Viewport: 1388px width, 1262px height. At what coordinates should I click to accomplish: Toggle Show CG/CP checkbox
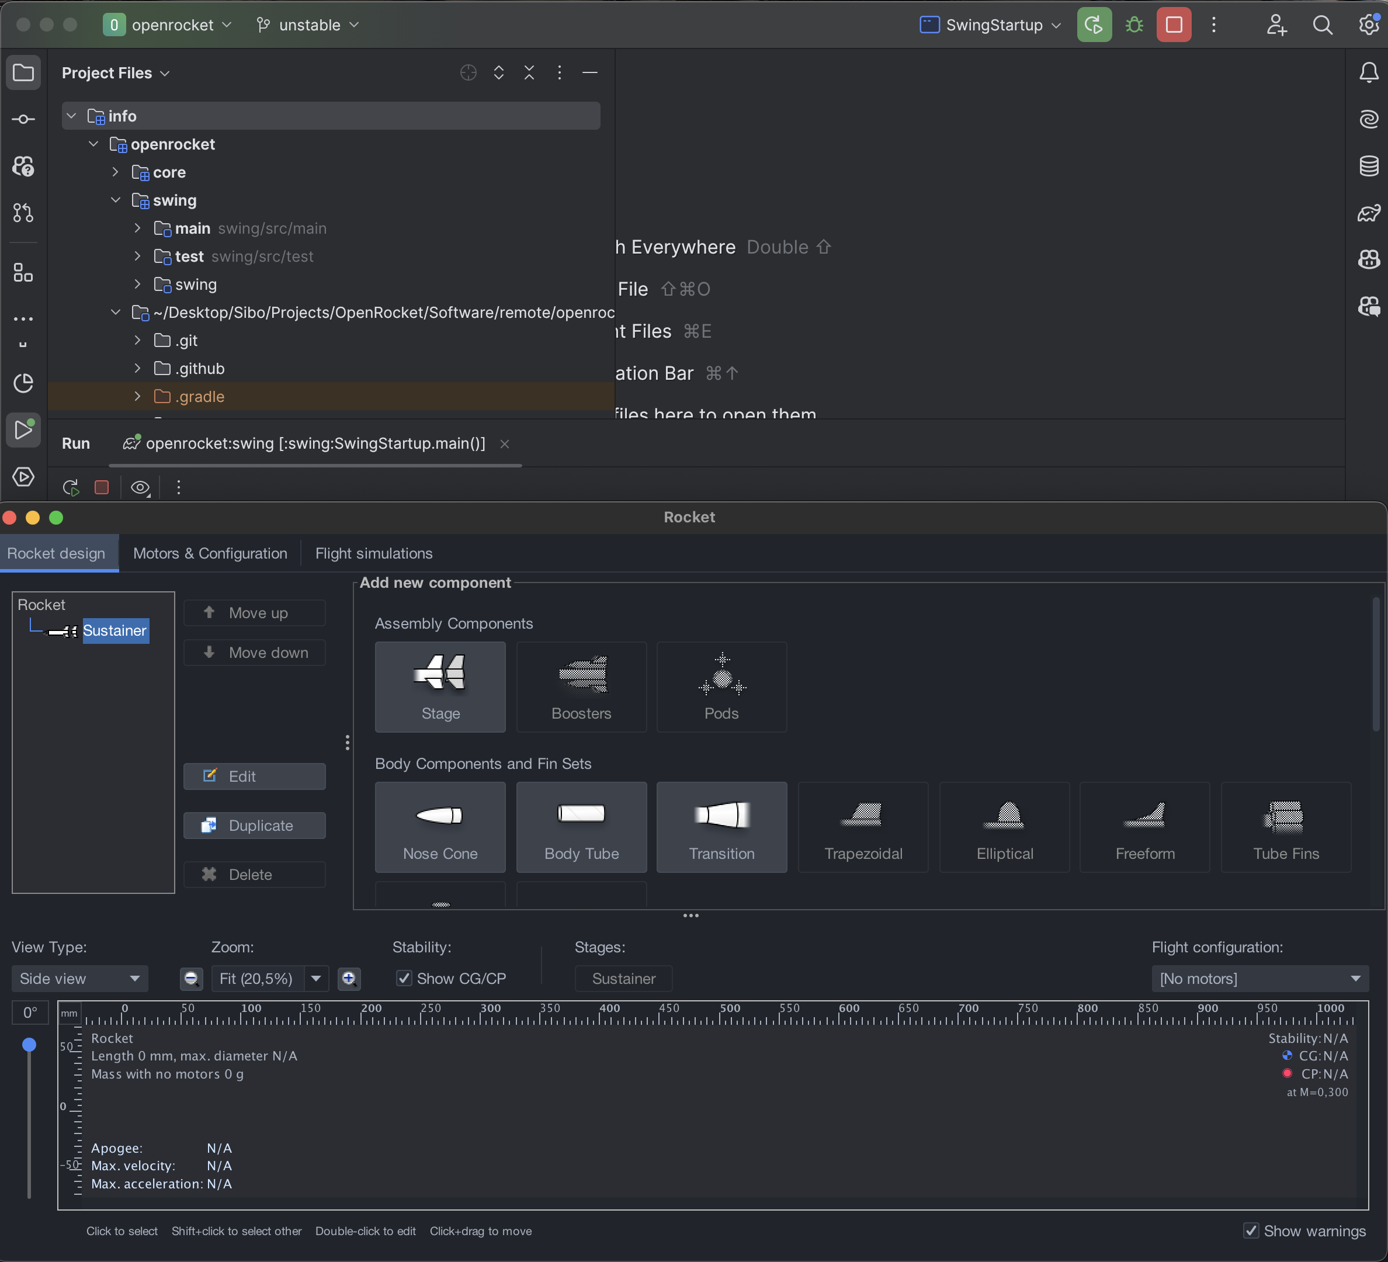pos(404,979)
